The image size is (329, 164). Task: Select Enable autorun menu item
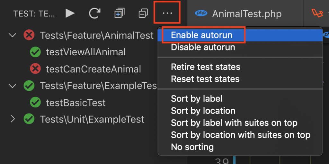(201, 35)
